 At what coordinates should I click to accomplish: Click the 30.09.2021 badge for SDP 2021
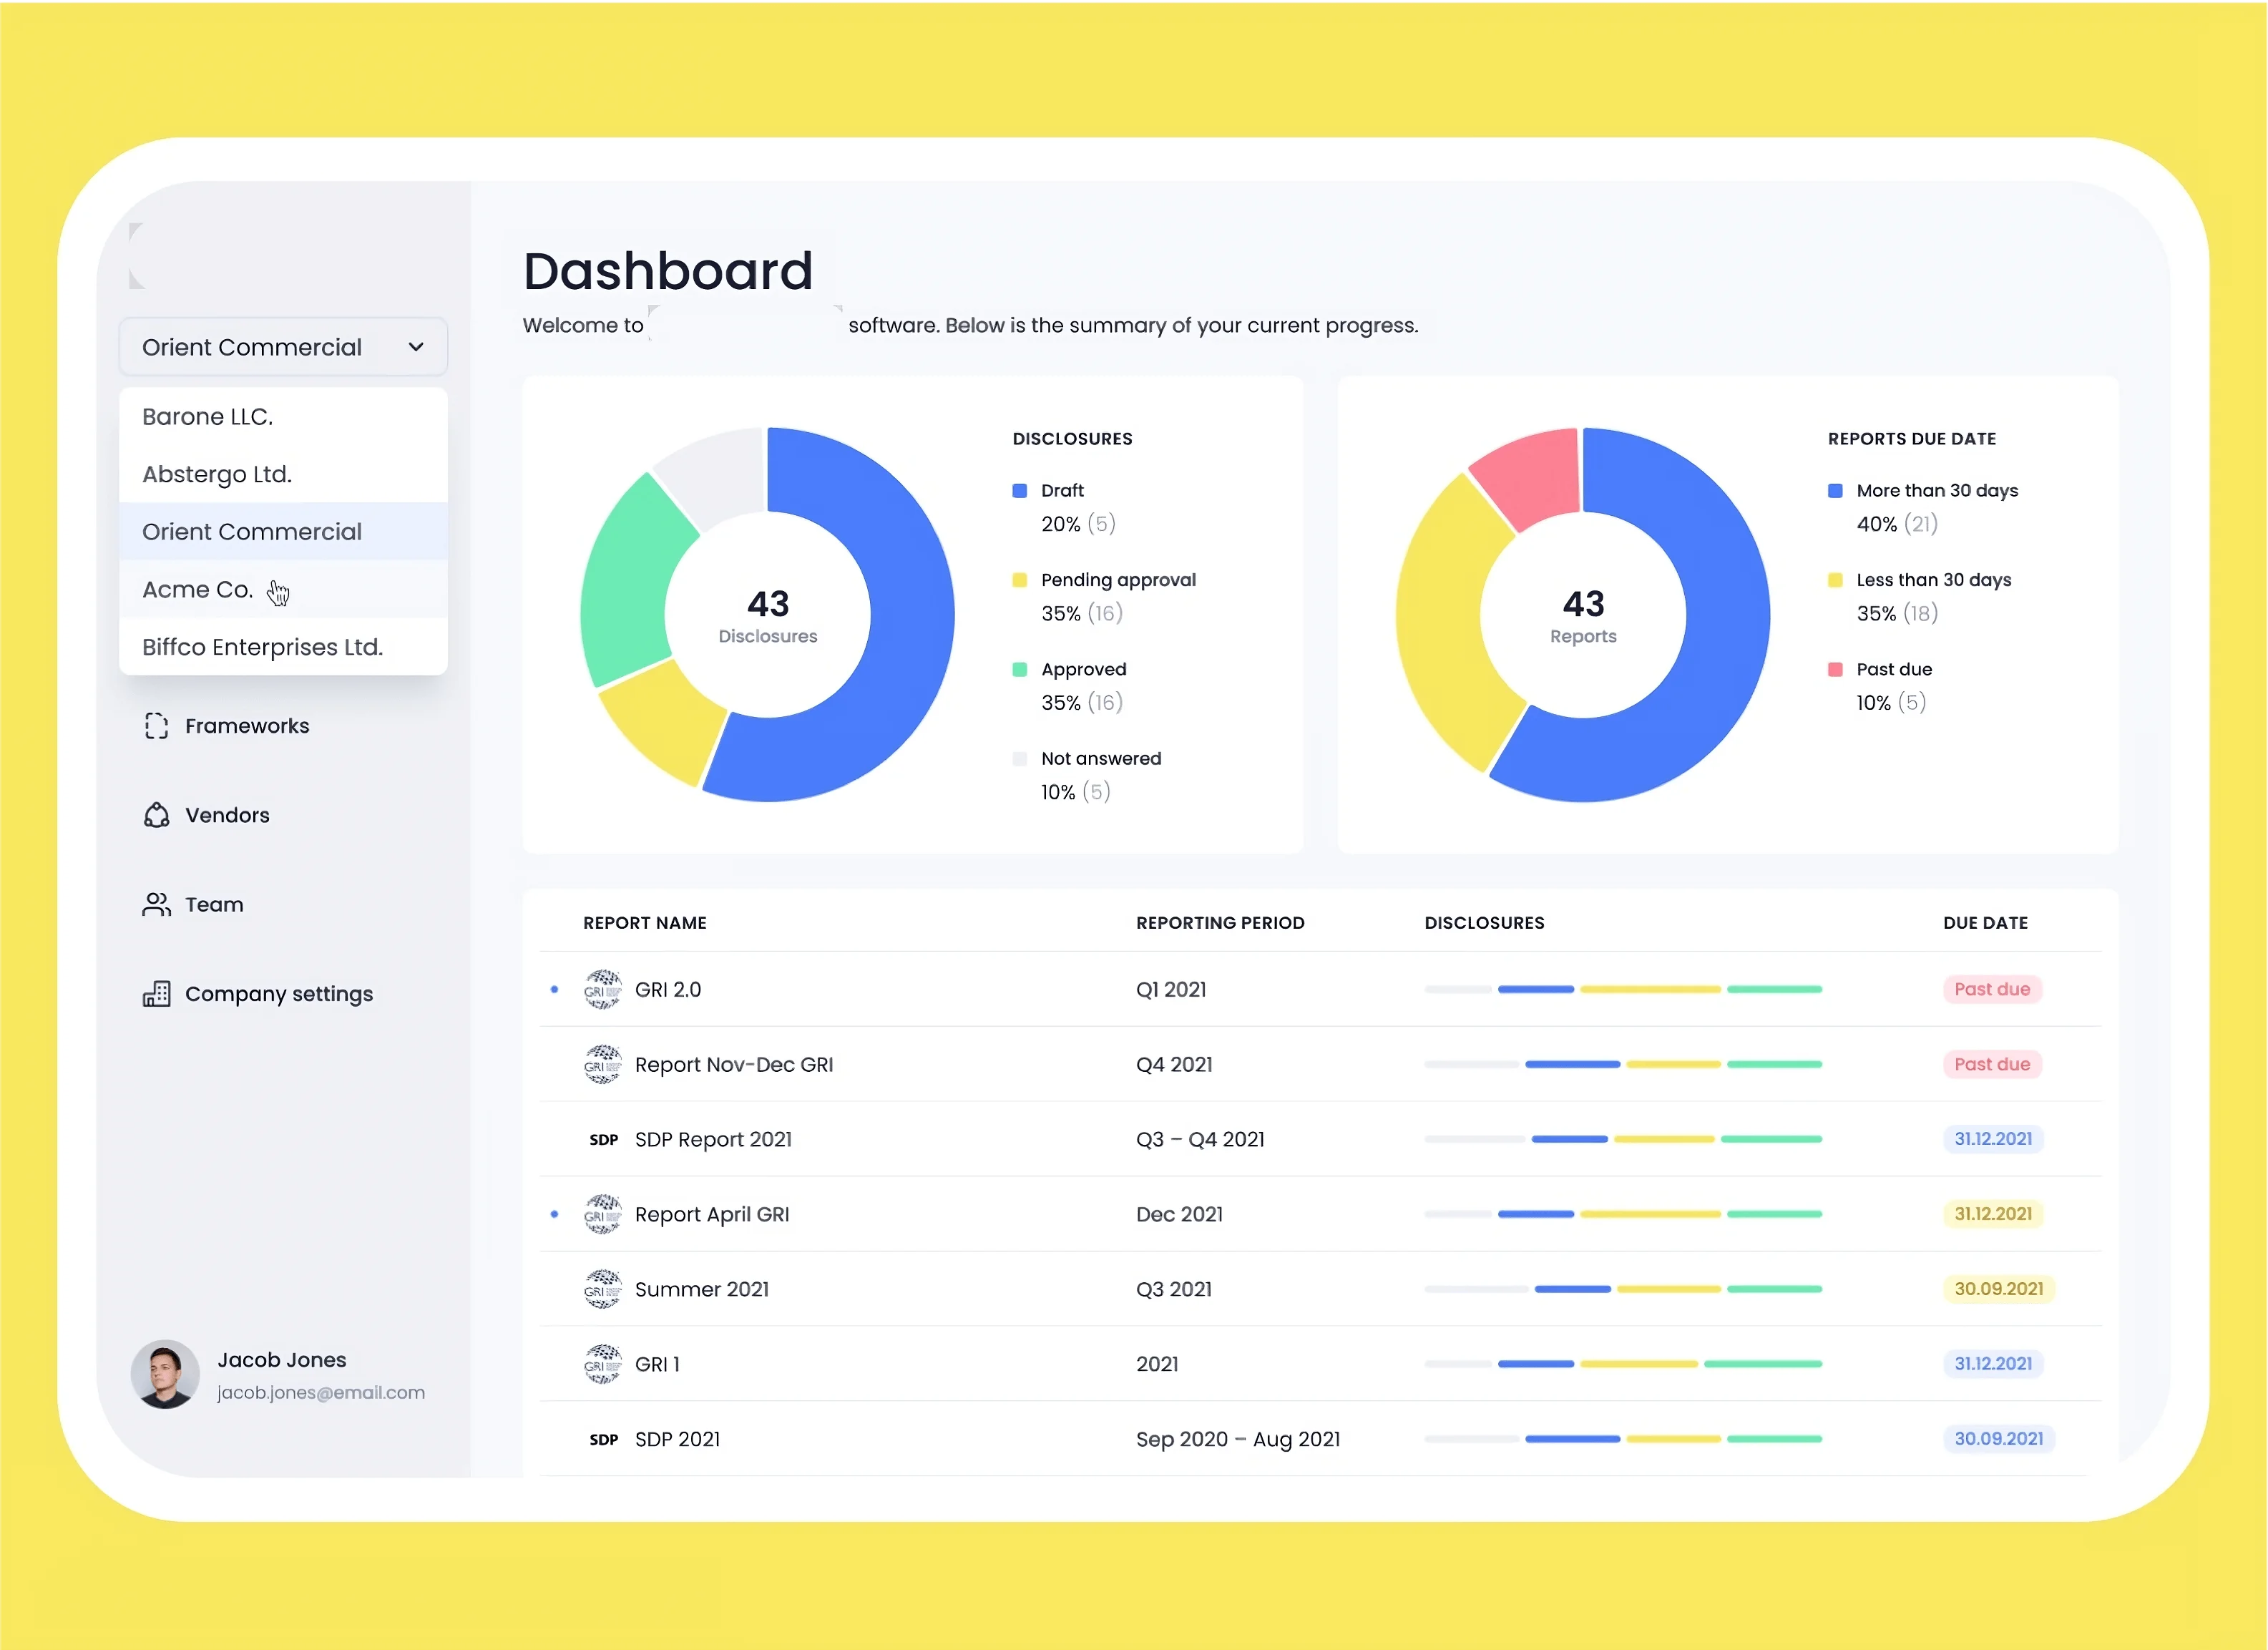[1998, 1439]
